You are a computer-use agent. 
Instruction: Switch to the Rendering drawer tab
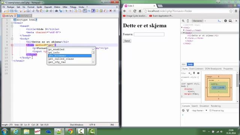pyautogui.click(x=216, y=106)
